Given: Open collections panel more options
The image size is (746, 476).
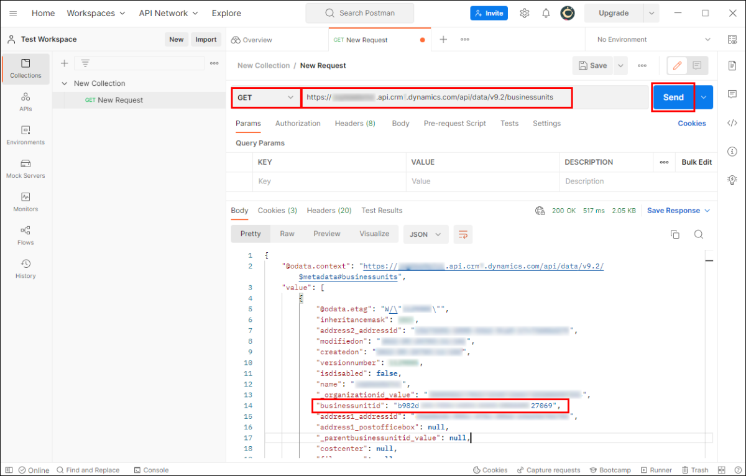Looking at the screenshot, I should click(214, 63).
